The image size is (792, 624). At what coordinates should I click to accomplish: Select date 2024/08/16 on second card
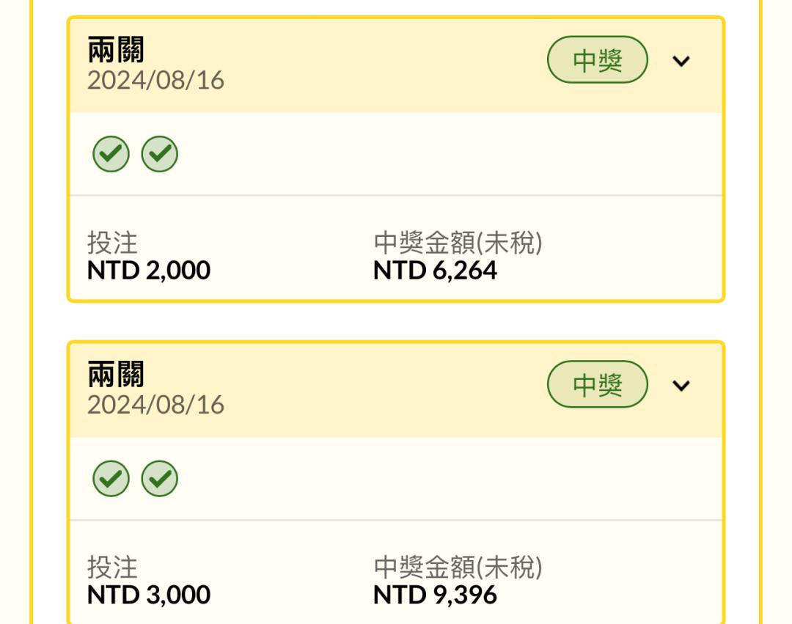click(x=155, y=405)
